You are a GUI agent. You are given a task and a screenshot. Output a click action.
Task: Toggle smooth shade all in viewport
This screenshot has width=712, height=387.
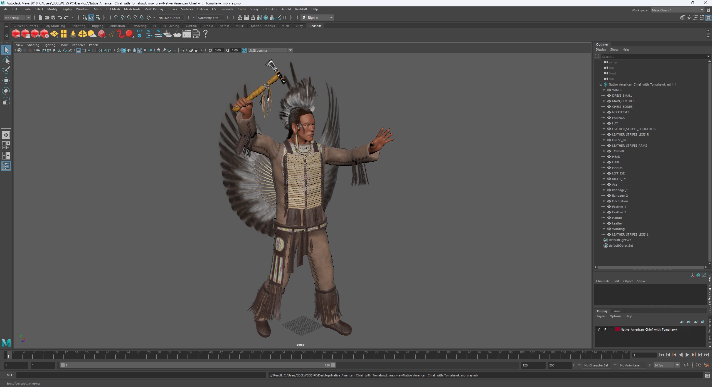pyautogui.click(x=124, y=50)
